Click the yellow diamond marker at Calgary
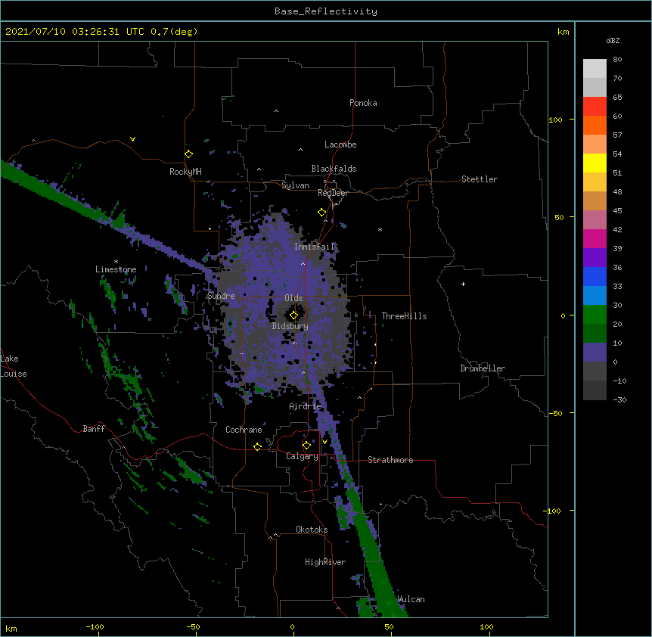This screenshot has width=652, height=637. pyautogui.click(x=306, y=446)
